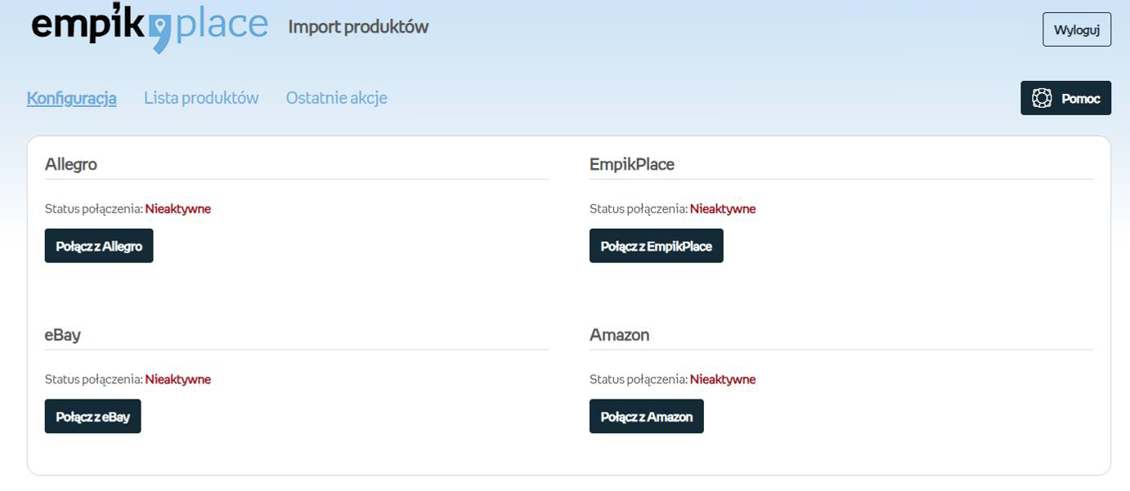Click the Amazon section heading
Viewport: 1130px width, 491px height.
(619, 335)
